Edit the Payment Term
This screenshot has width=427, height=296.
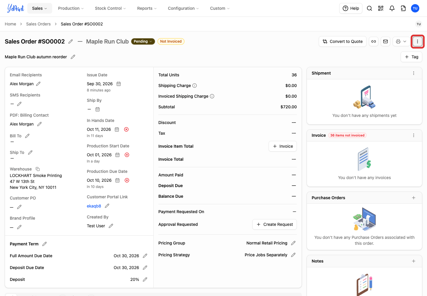pyautogui.click(x=44, y=244)
